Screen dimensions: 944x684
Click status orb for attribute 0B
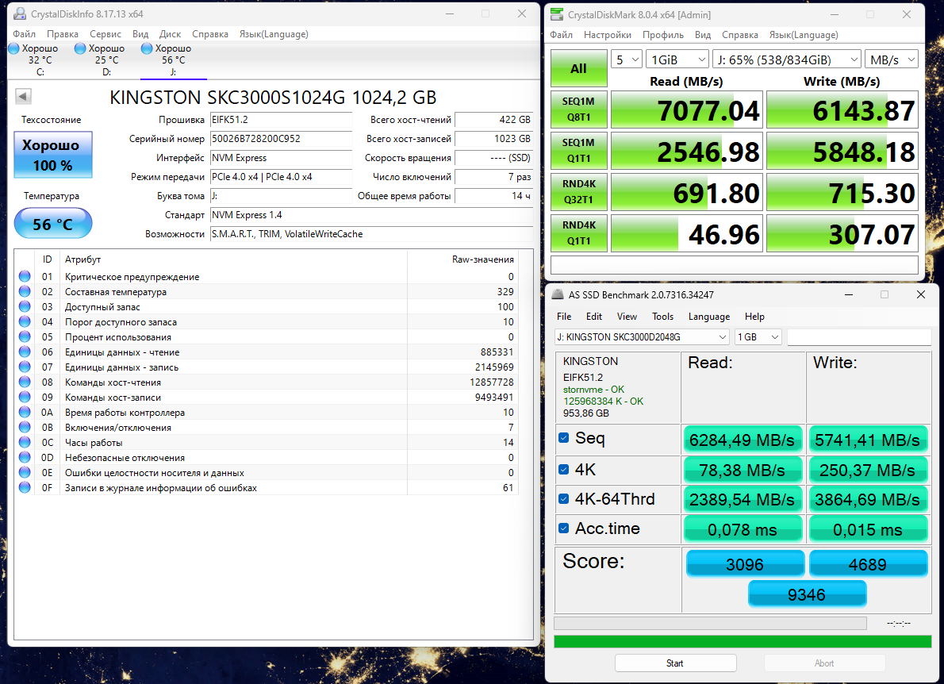25,427
